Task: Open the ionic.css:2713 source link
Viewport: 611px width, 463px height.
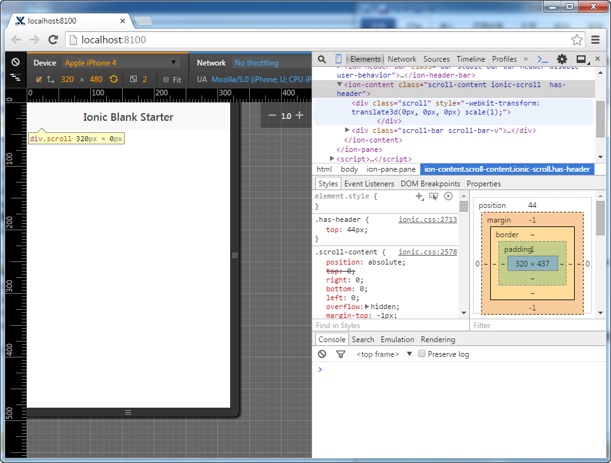Action: pos(427,219)
